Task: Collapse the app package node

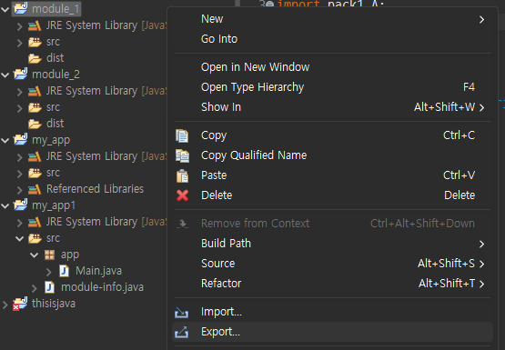Action: click(x=35, y=255)
